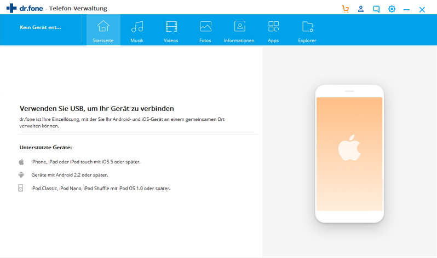437x258 pixels.
Task: Switch to the Videos tab
Action: (171, 30)
